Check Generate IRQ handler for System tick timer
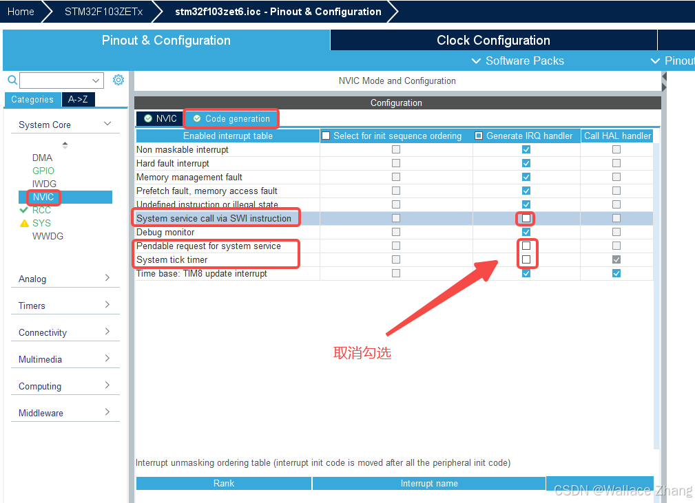 click(x=526, y=259)
